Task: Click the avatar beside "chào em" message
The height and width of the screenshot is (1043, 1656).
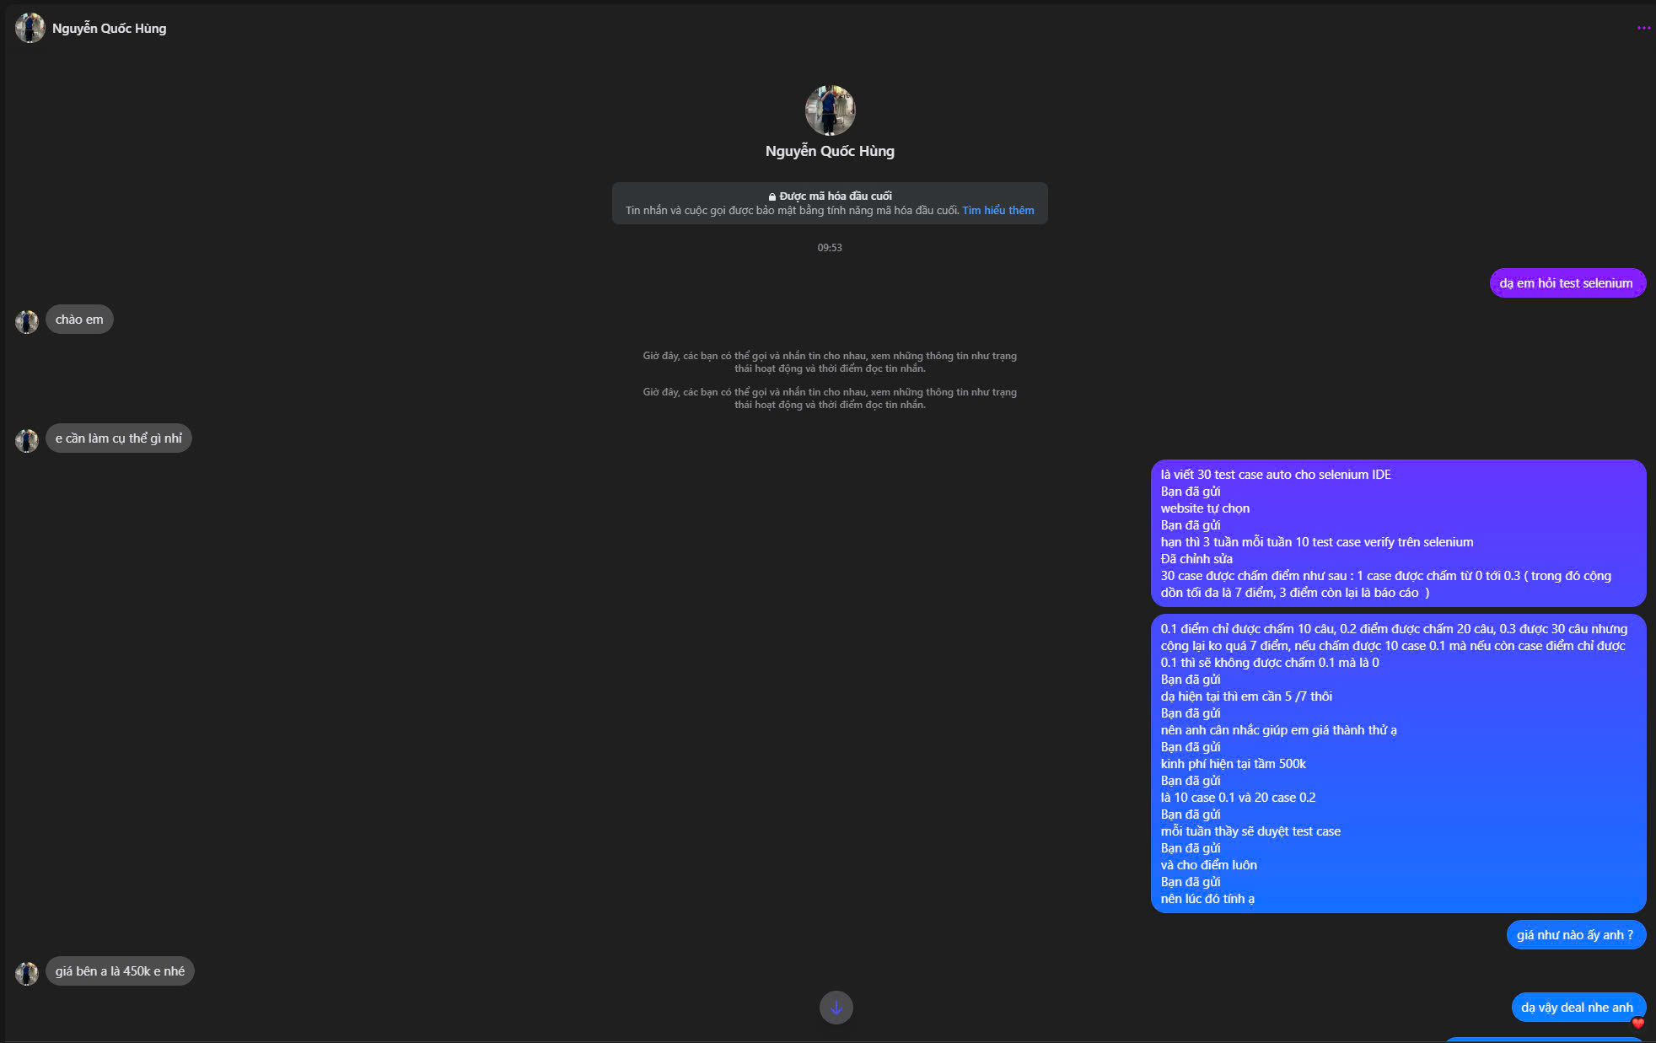Action: pos(27,321)
